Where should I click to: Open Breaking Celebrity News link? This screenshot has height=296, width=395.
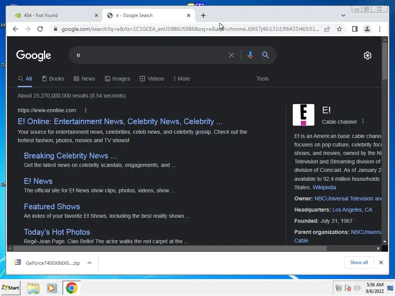[x=70, y=156]
